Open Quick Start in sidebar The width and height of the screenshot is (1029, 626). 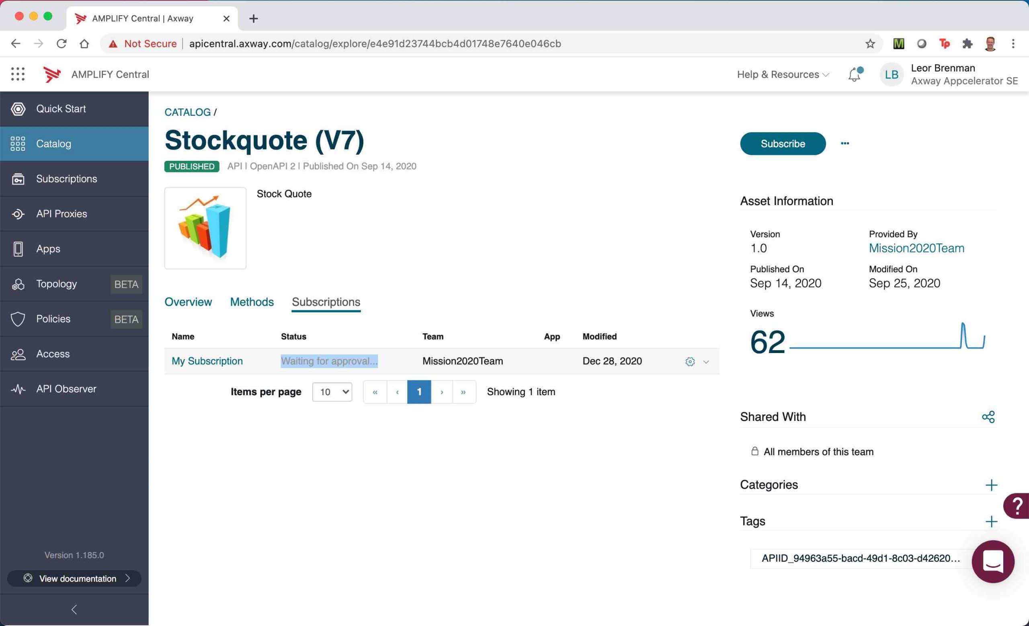click(x=74, y=109)
